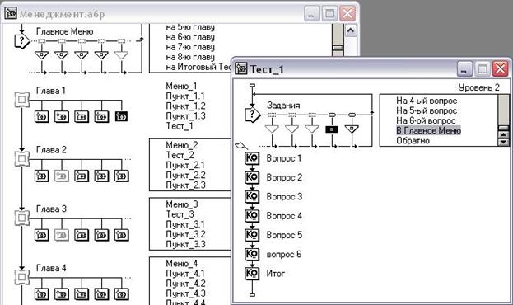513x305 pixels.
Task: Choose 'На 5-ый вопрос' list entry
Action: [x=427, y=110]
